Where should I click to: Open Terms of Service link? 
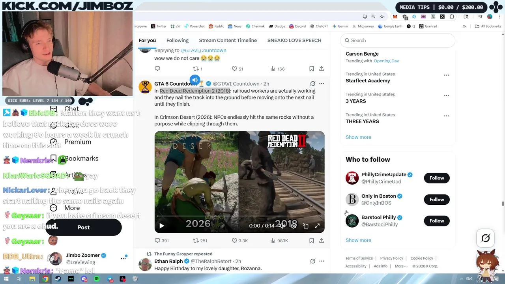(359, 258)
